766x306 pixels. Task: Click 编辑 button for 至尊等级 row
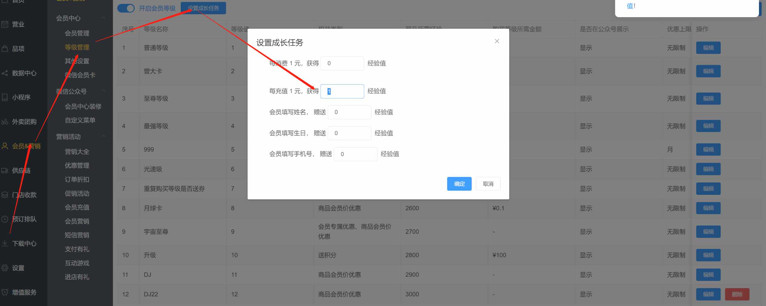click(x=708, y=98)
